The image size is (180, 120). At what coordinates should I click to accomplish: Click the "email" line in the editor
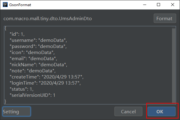[33, 59]
